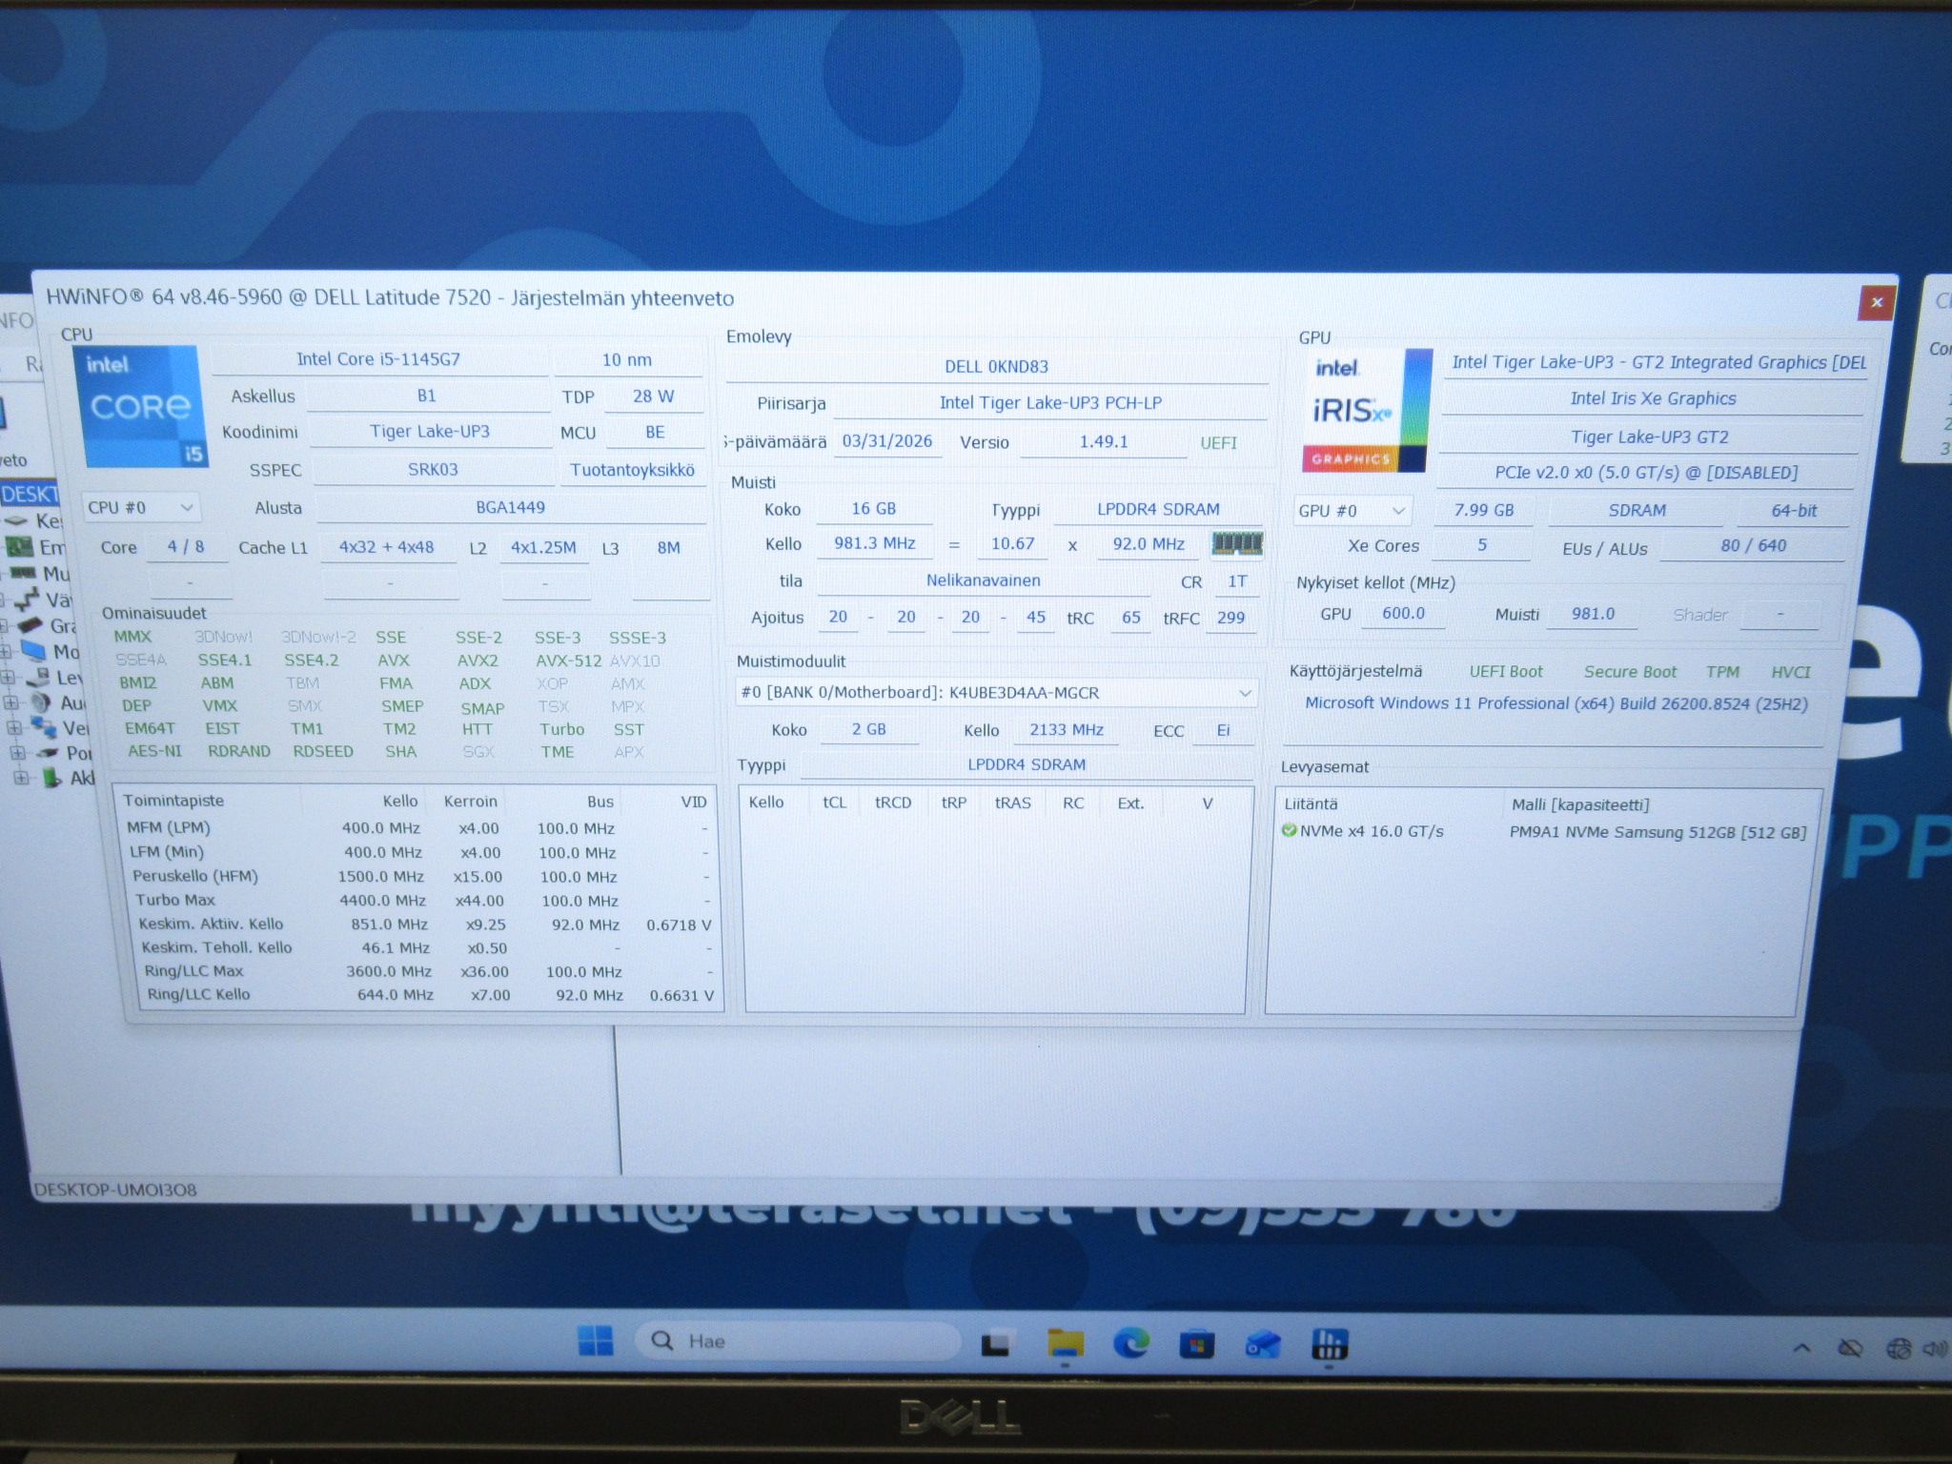This screenshot has width=1952, height=1464.
Task: Open the Task View taskbar icon
Action: point(996,1344)
